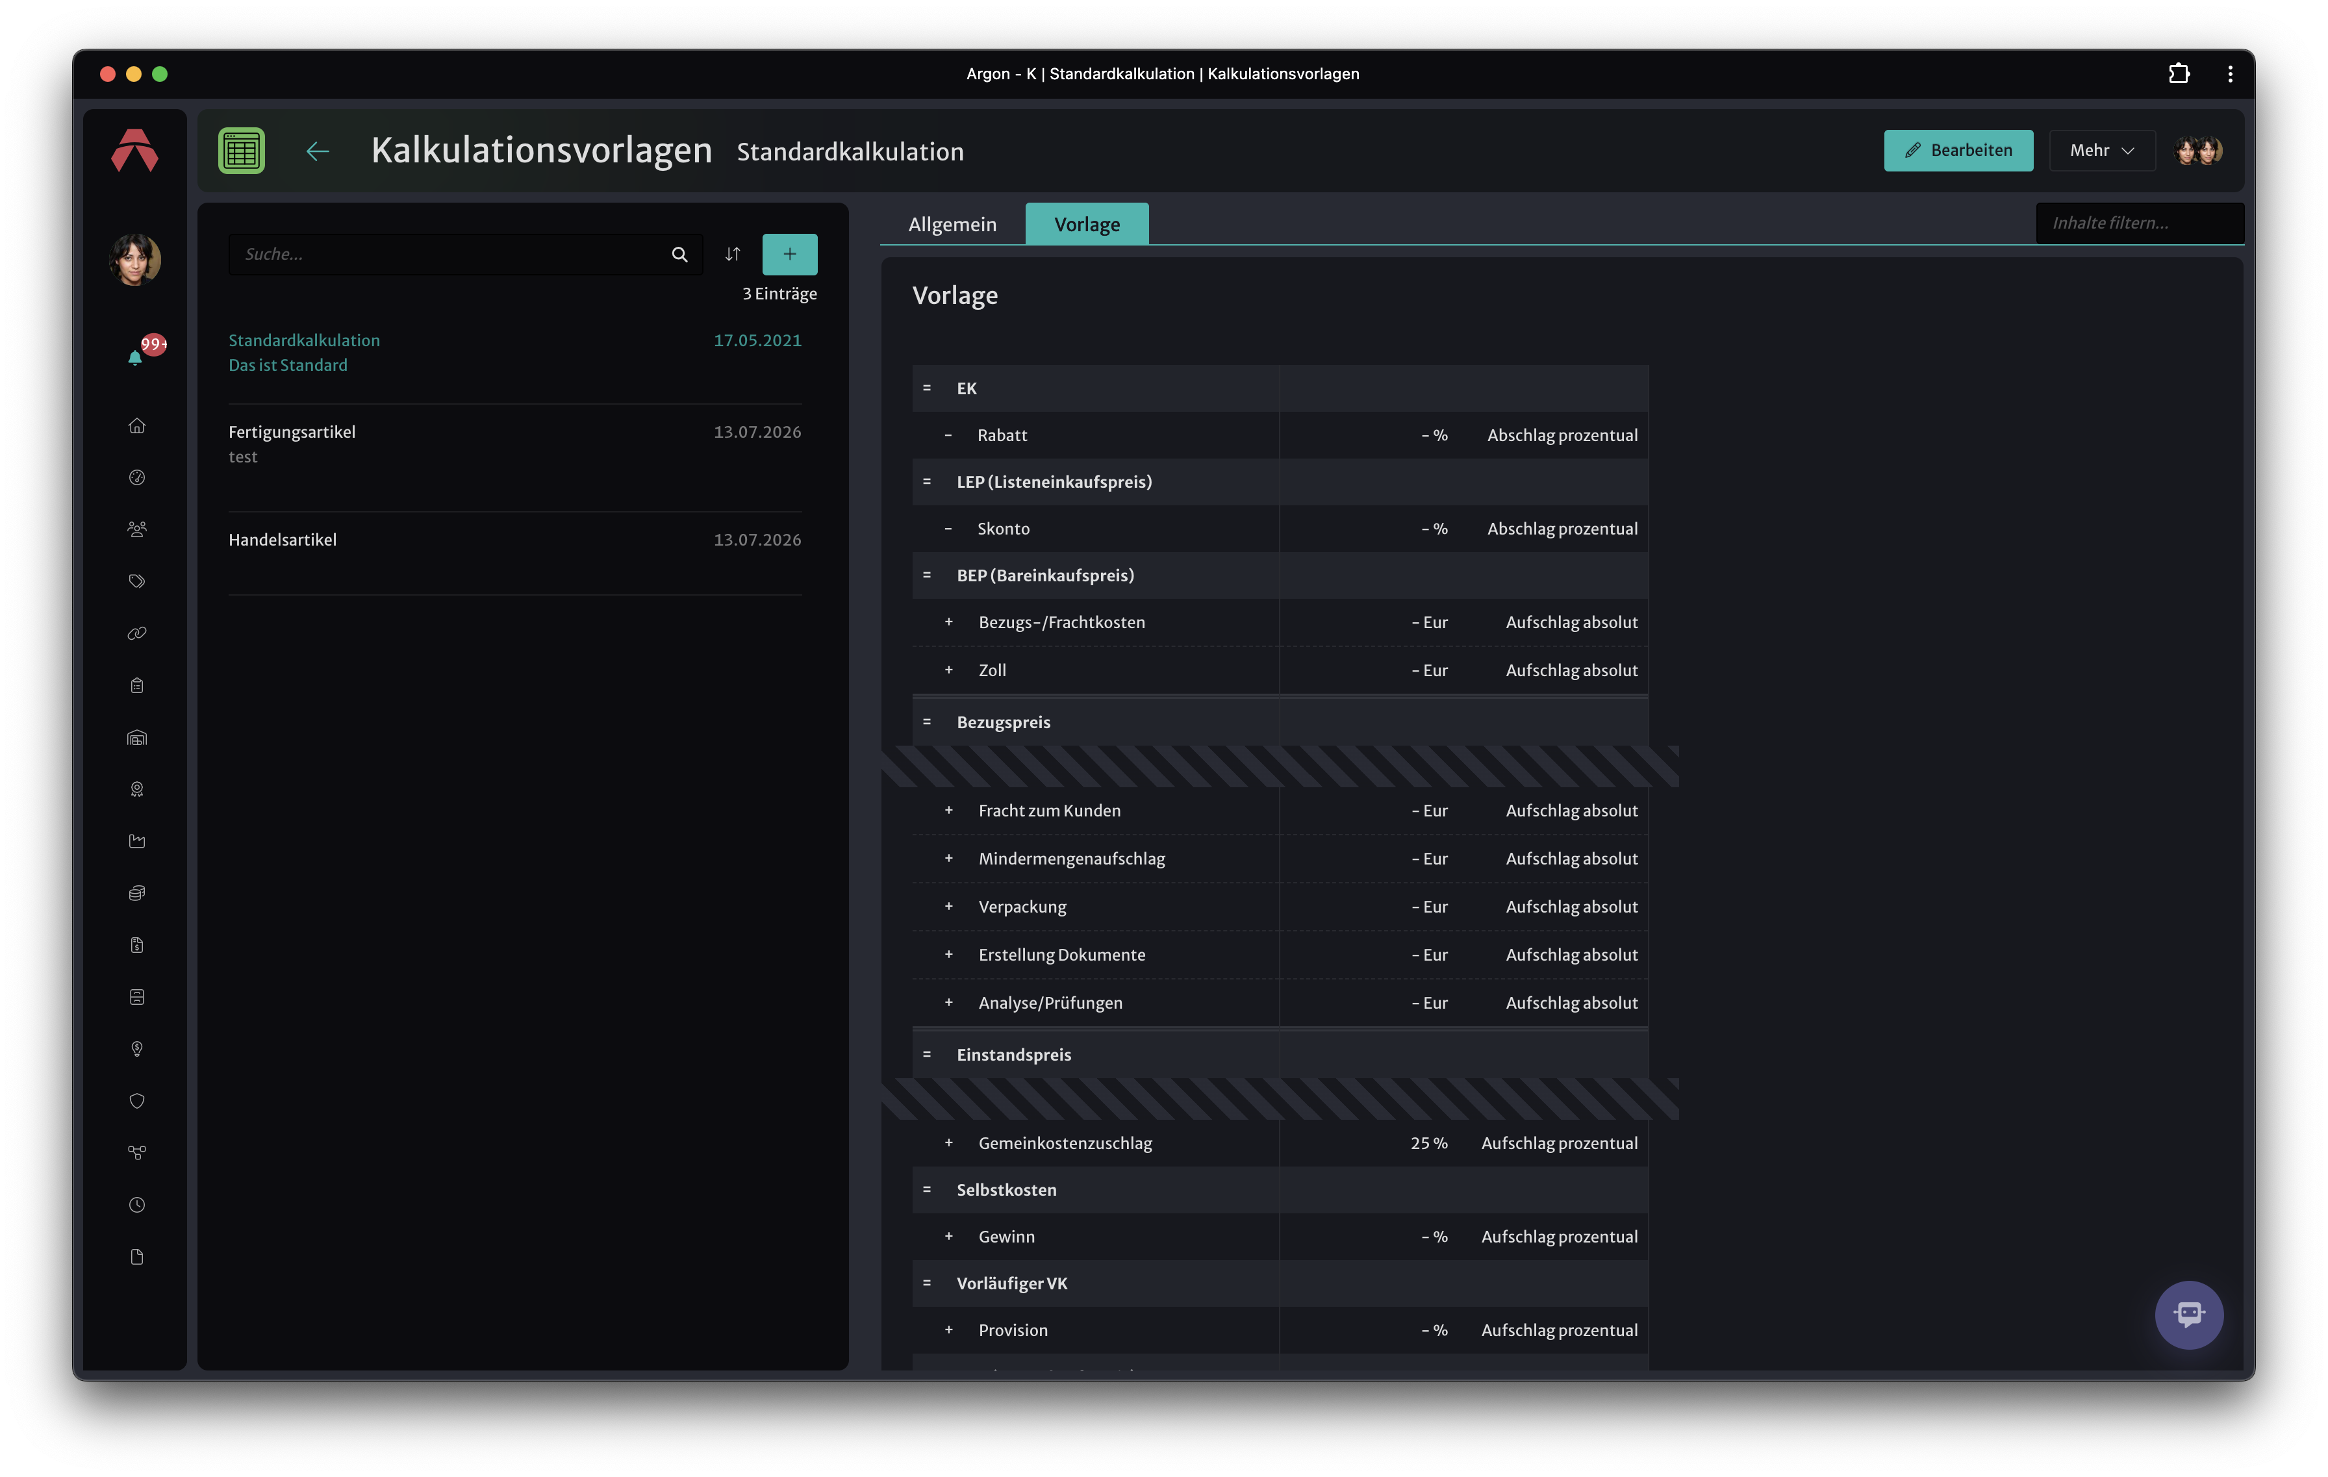This screenshot has height=1477, width=2328.
Task: Open the browser extensions puzzle icon
Action: (x=2178, y=73)
